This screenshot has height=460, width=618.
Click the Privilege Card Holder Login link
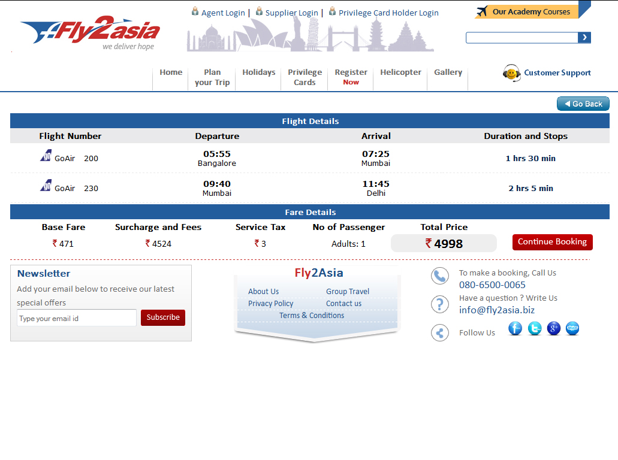388,13
